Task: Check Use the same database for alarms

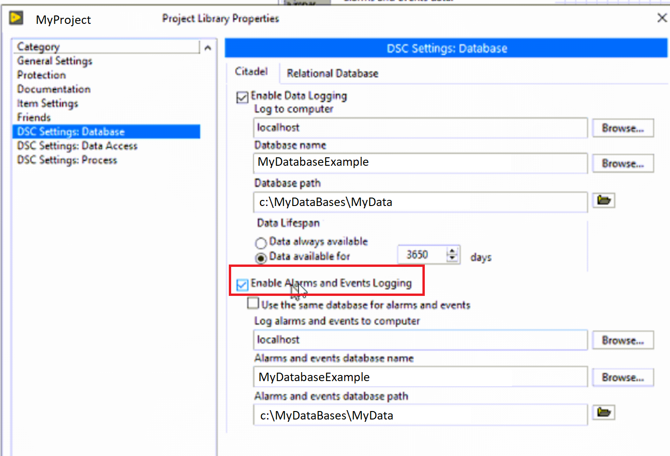Action: pyautogui.click(x=253, y=303)
